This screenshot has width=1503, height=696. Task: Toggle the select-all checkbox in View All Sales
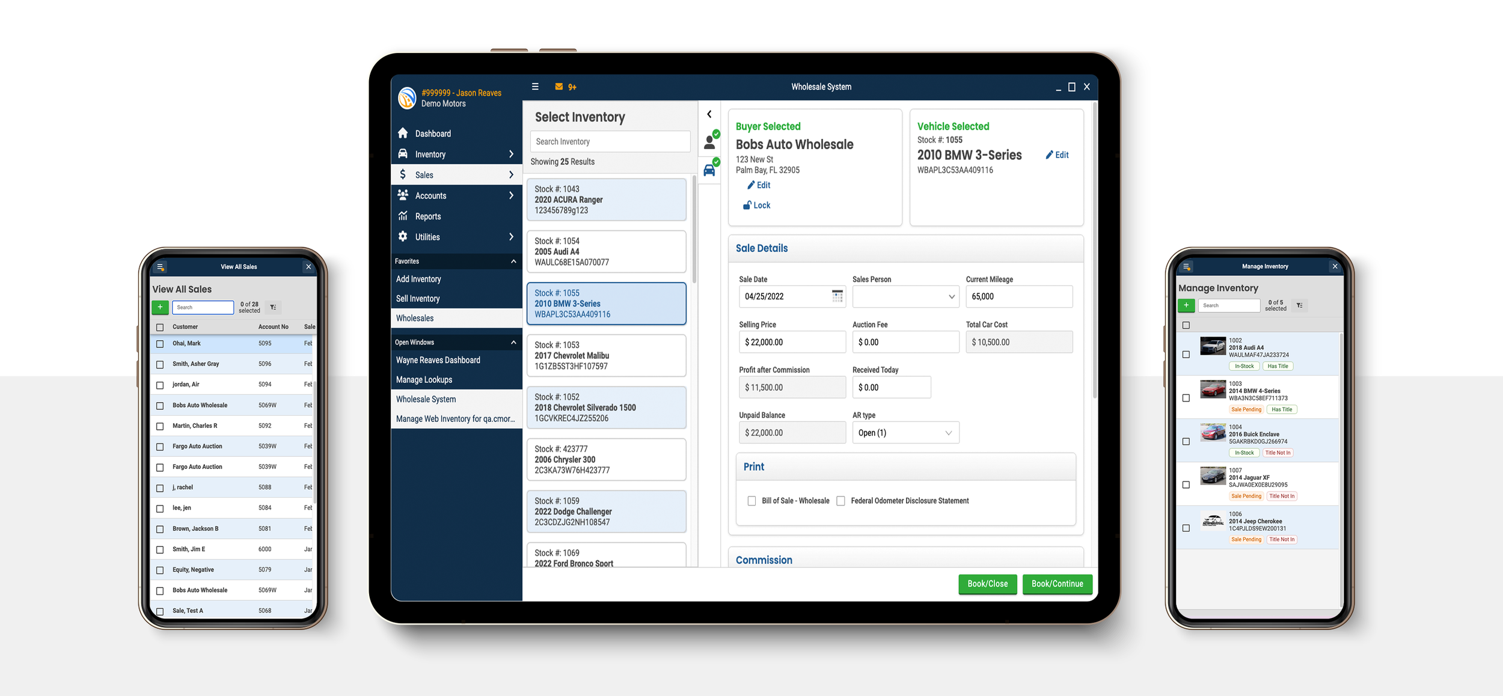(159, 326)
